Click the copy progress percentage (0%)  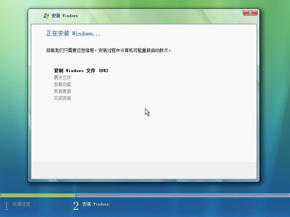tap(104, 71)
